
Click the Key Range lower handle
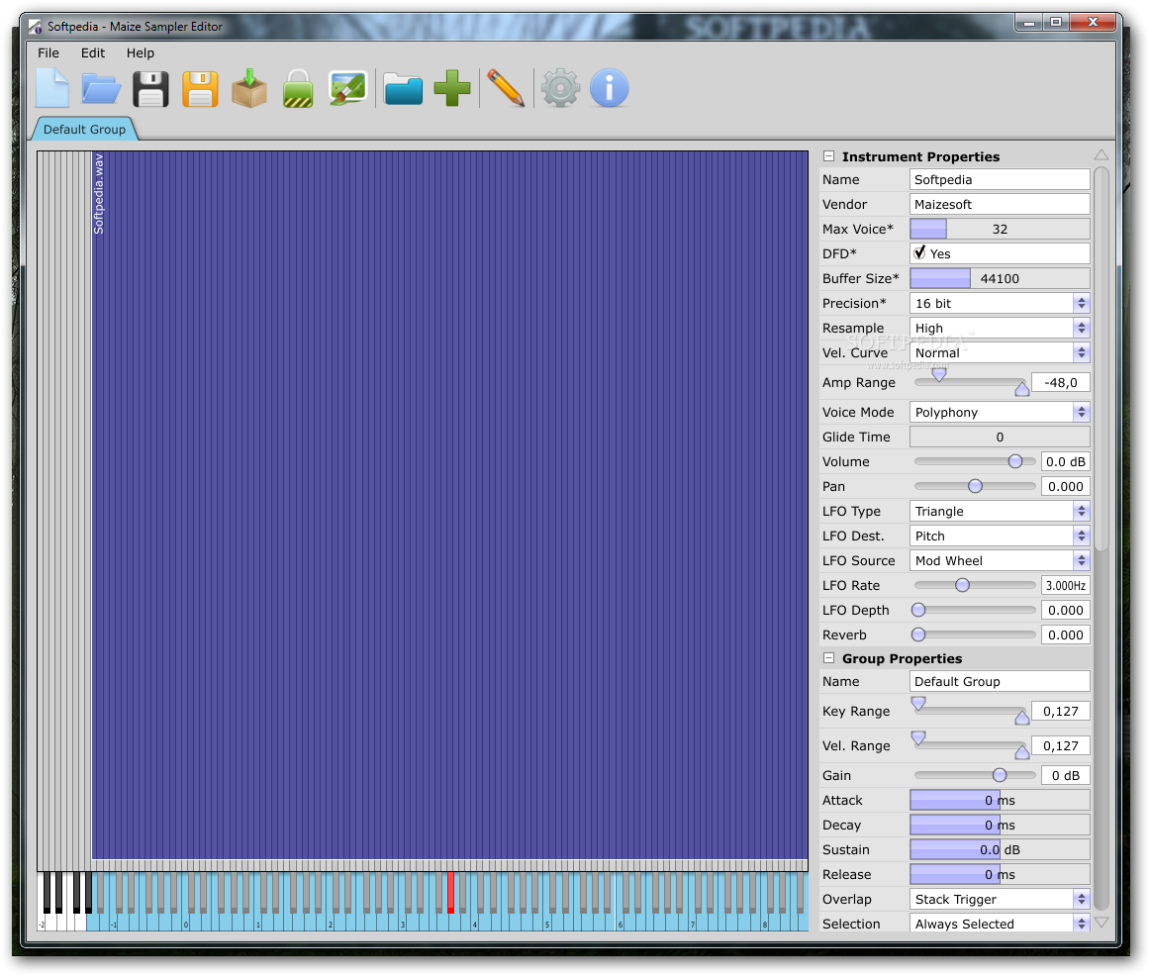pos(918,704)
